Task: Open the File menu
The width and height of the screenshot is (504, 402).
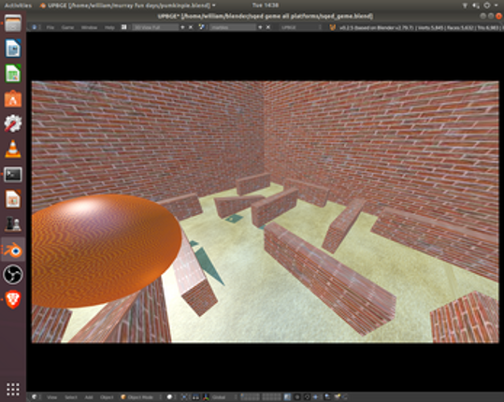Action: [50, 28]
